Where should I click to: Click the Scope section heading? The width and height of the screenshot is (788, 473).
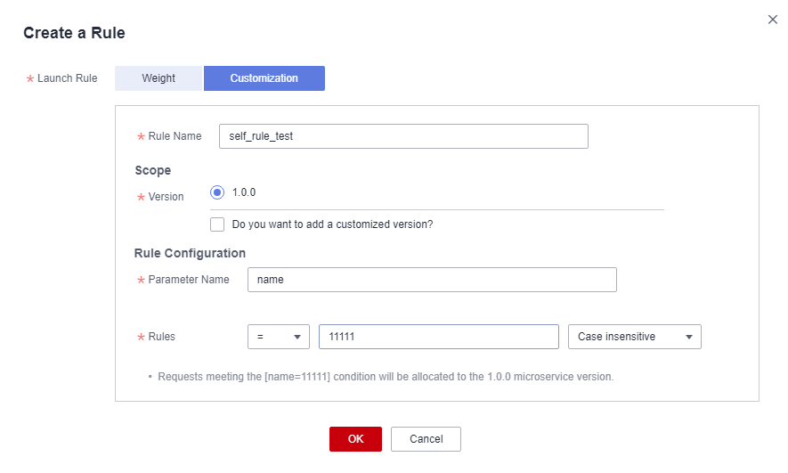click(153, 171)
